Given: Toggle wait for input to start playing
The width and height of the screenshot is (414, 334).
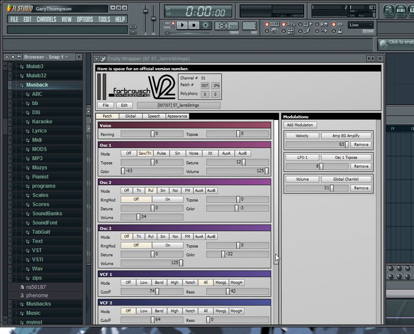Looking at the screenshot, I should pos(284,31).
